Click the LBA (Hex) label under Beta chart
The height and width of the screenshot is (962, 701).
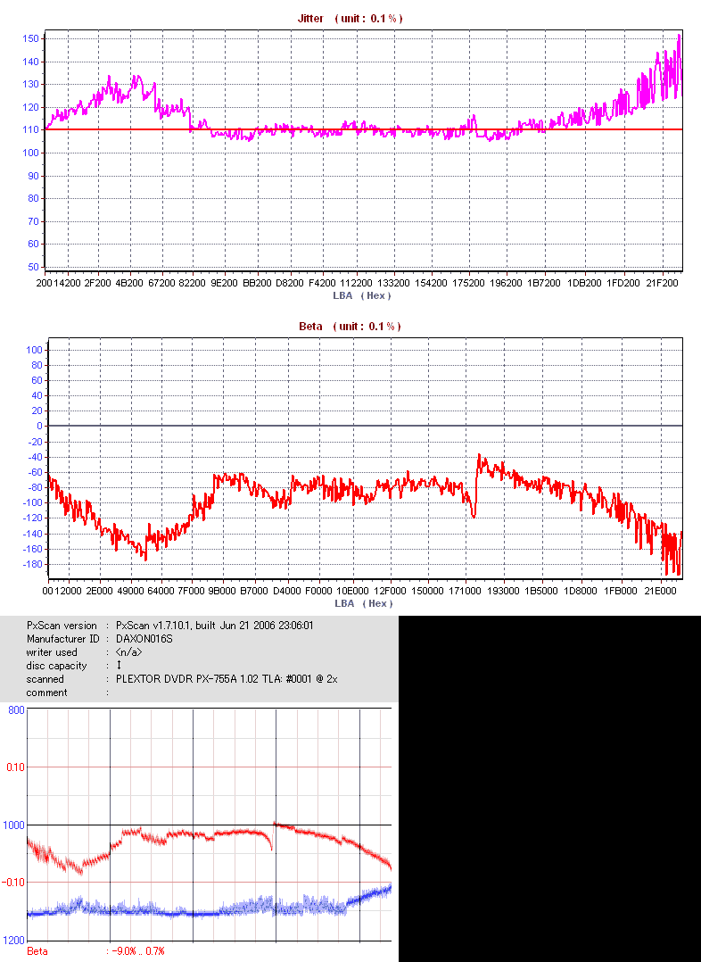tap(363, 603)
